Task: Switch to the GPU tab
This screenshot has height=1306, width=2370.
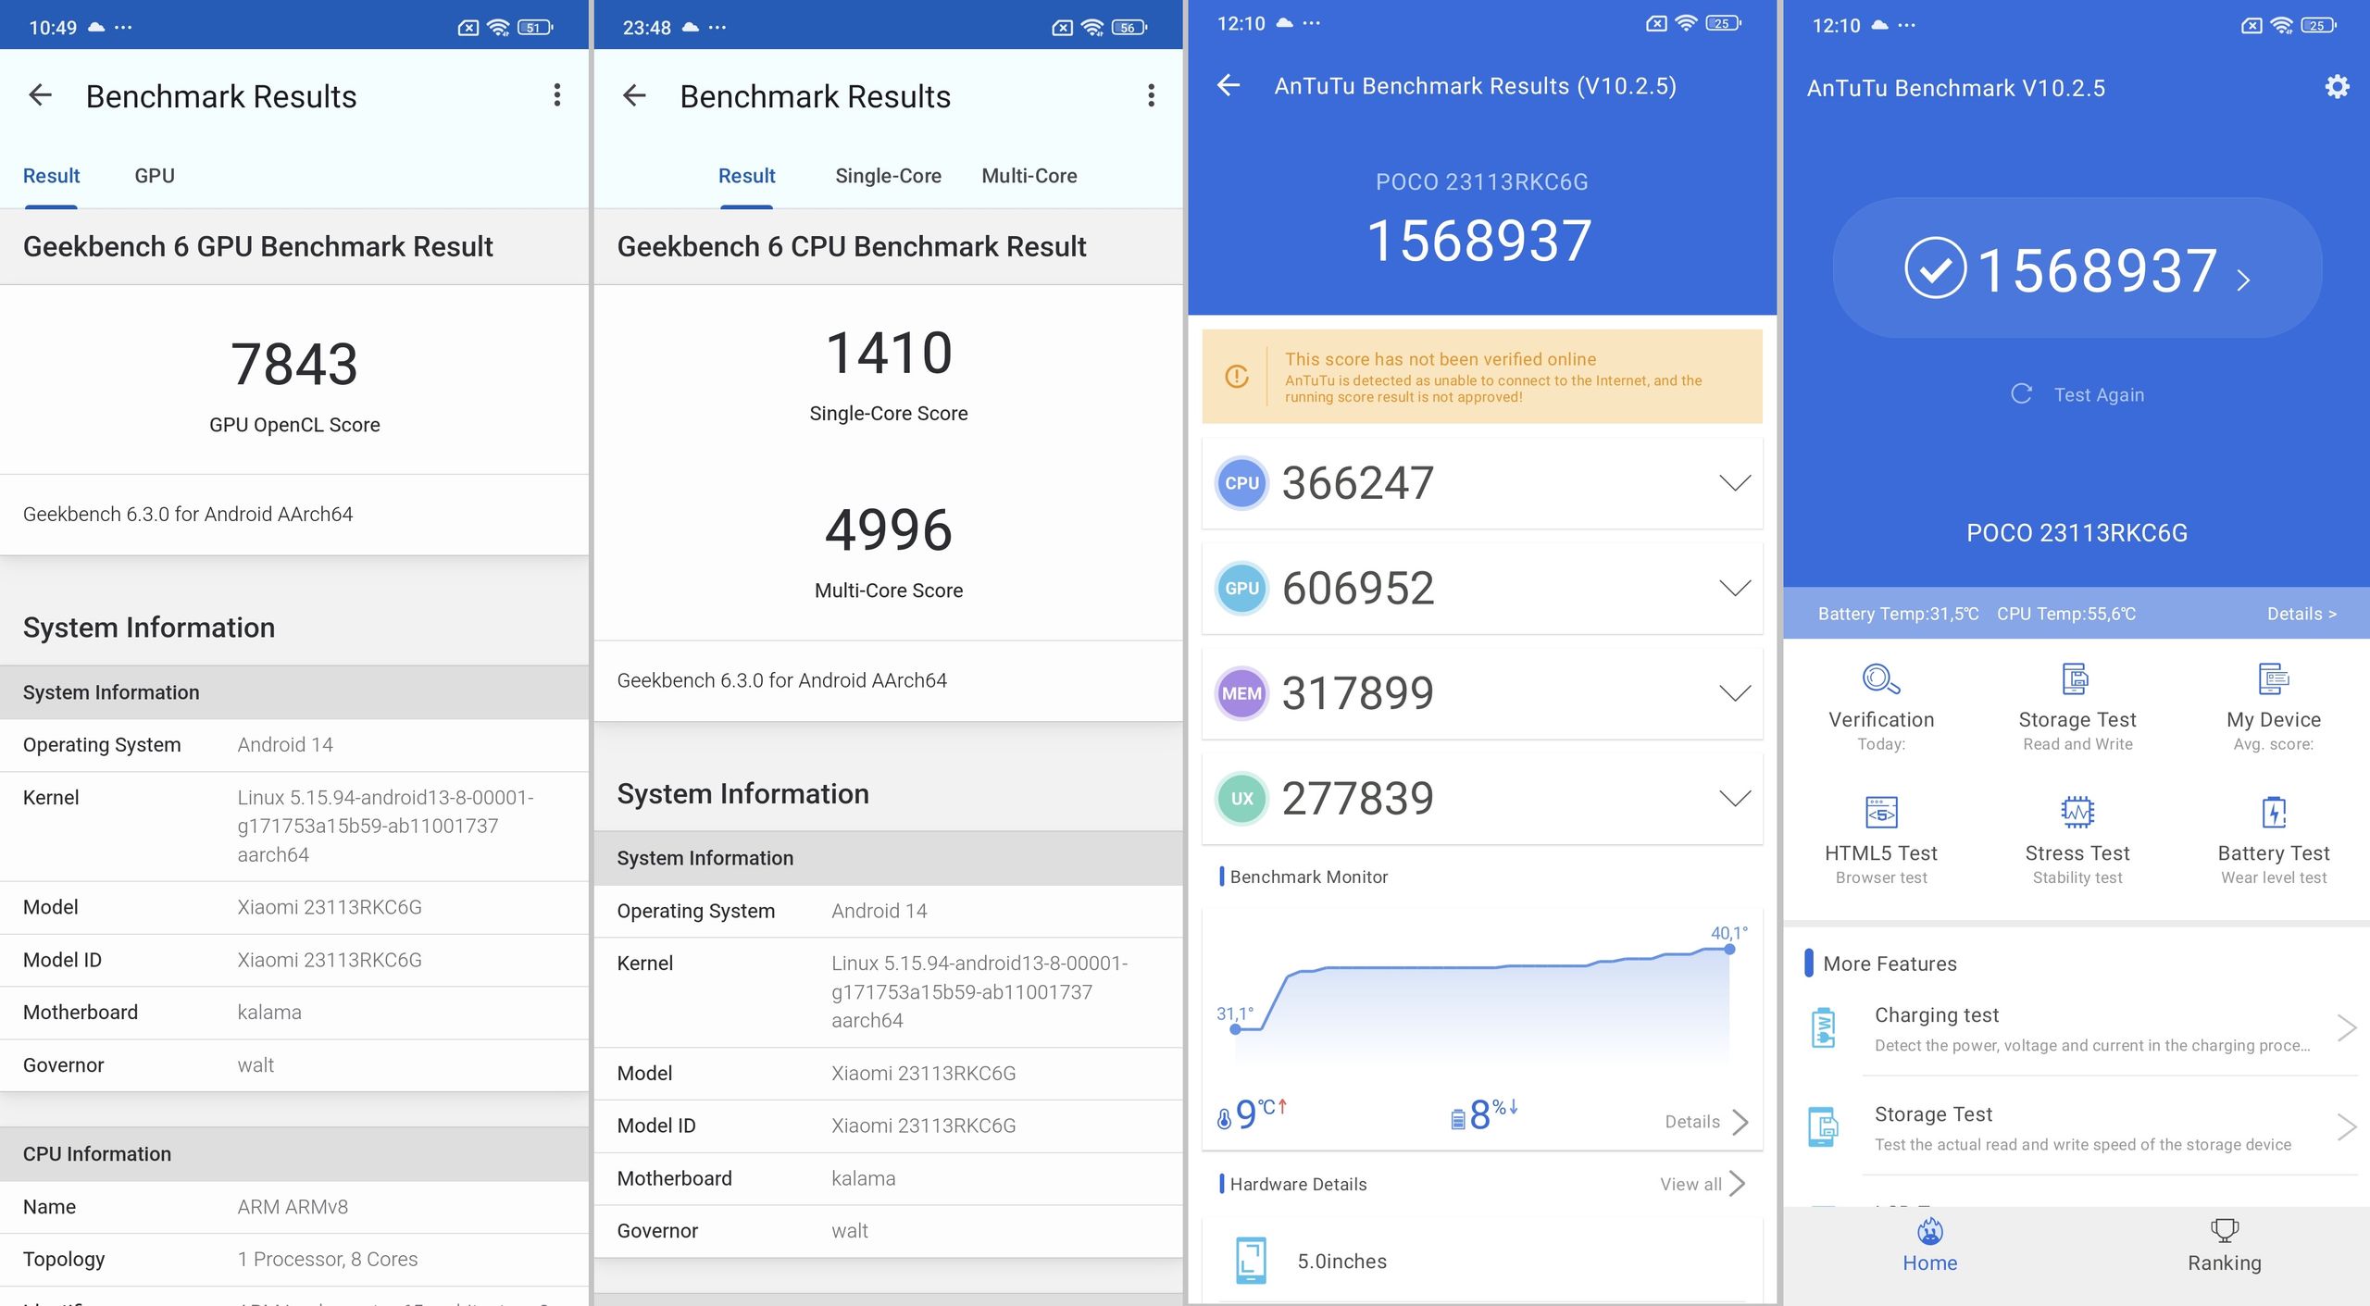Action: pos(155,176)
